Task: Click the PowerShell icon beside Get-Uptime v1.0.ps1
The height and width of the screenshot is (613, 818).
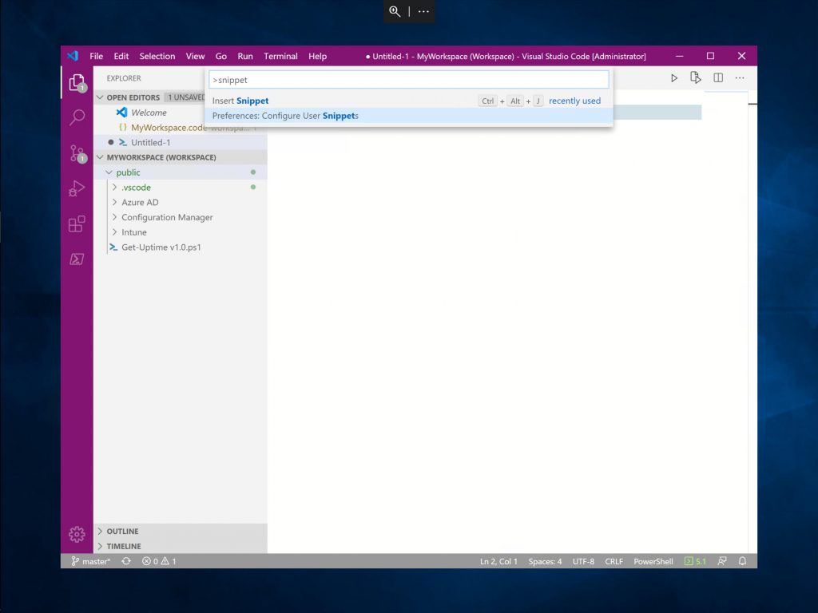Action: (x=113, y=247)
